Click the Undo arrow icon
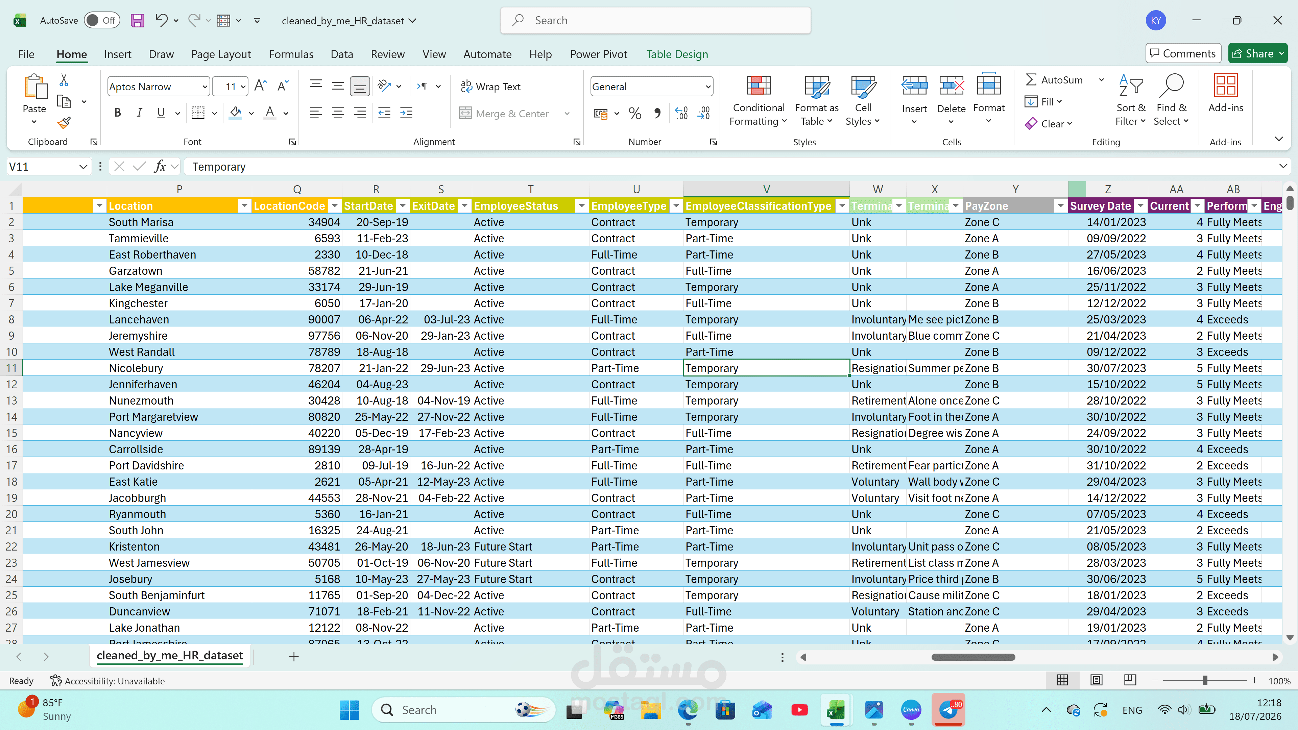Screen dimensions: 1298x730 (161, 20)
